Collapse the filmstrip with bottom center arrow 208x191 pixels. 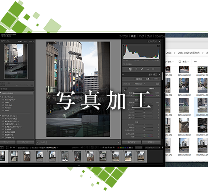(79, 166)
